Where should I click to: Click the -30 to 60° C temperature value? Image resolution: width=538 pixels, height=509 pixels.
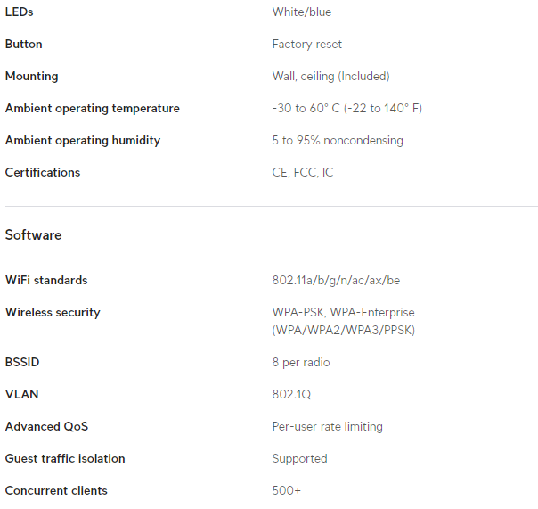click(x=346, y=109)
